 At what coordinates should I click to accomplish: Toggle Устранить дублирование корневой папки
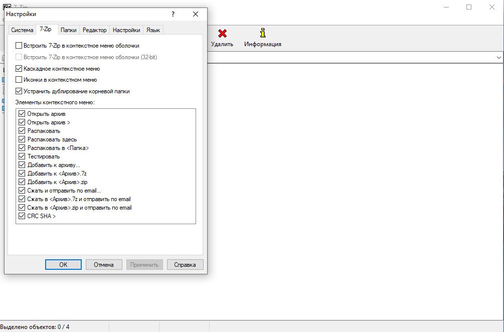coord(19,91)
